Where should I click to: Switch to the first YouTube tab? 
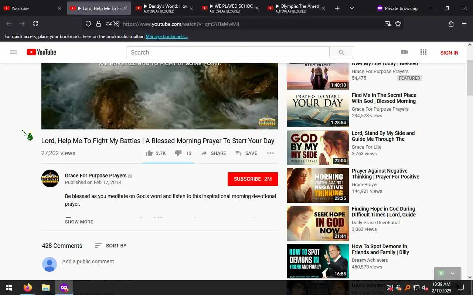[33, 8]
